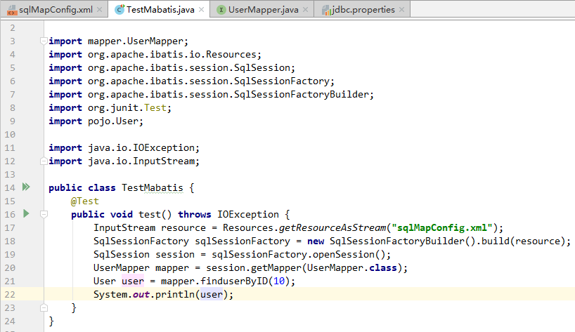
Task: Run the TestMabatis class from gutter icon
Action: point(26,187)
